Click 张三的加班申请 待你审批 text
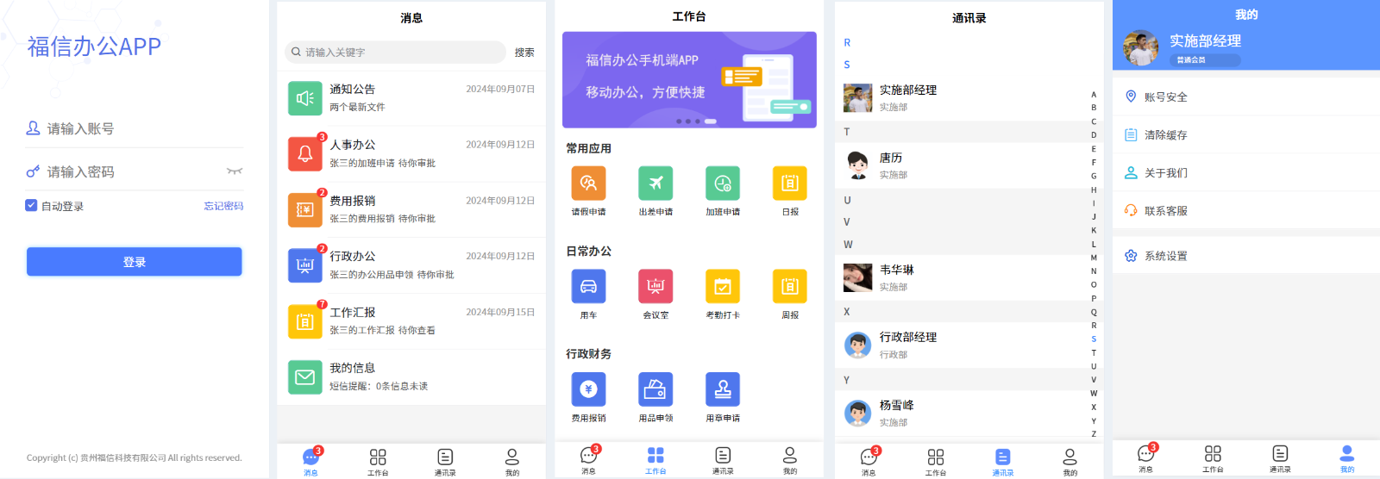1380x479 pixels. pos(382,163)
